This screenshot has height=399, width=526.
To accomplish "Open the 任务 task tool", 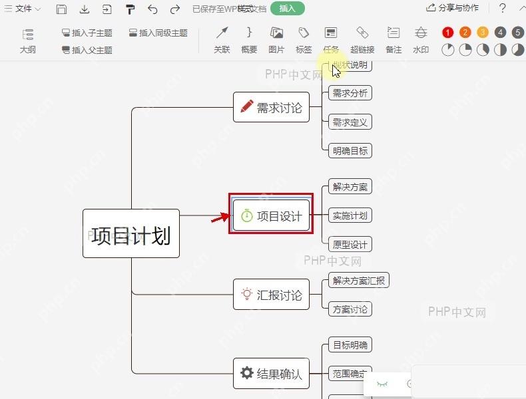I will click(331, 41).
